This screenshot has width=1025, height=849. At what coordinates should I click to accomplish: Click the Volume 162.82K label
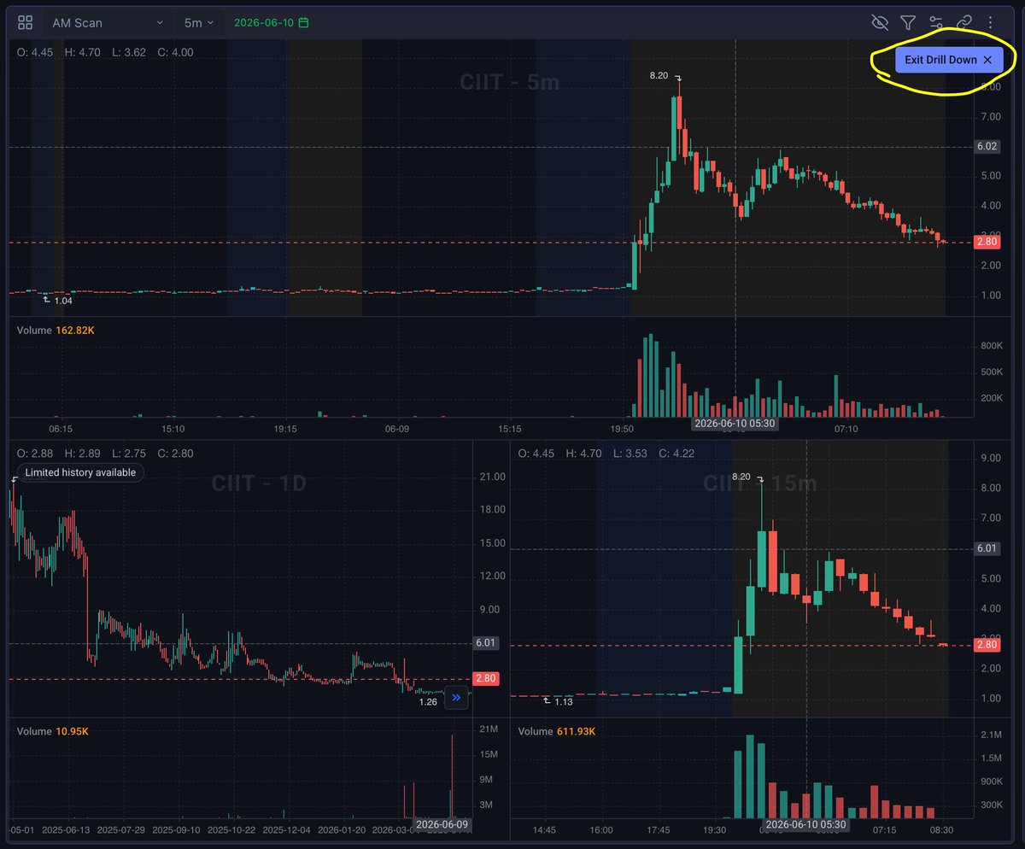(56, 330)
